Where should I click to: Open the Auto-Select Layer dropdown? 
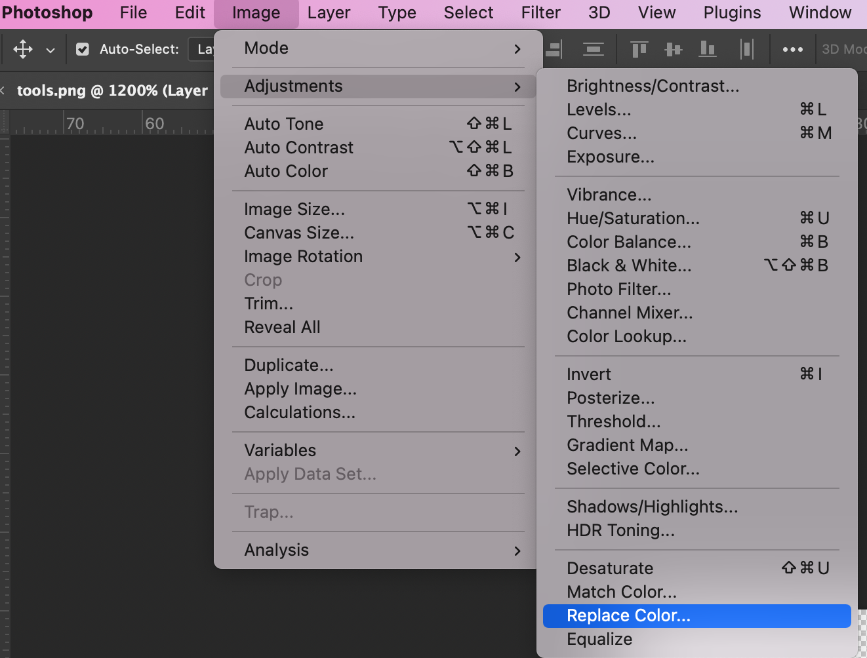[202, 49]
